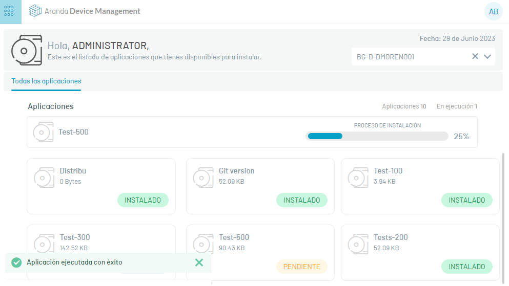Click the Aranda Device Management logo
This screenshot has height=286, width=509.
point(85,11)
